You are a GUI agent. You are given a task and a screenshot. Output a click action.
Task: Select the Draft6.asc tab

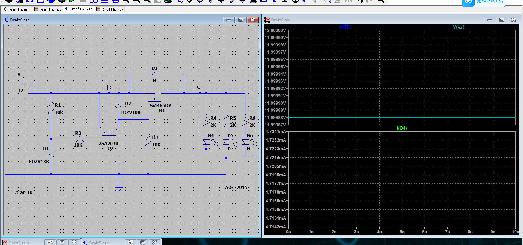(79, 9)
